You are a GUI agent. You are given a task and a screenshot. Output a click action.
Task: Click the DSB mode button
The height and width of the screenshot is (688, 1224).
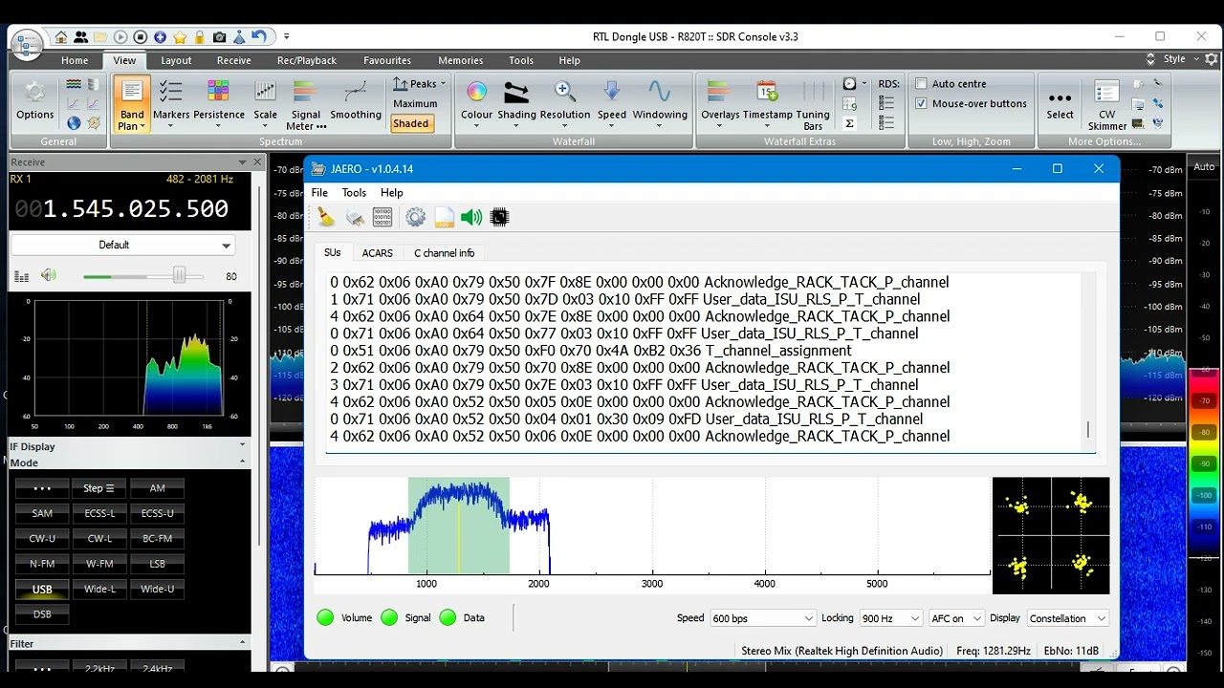tap(42, 614)
